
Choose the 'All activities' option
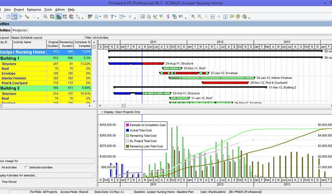pyautogui.click(x=9, y=167)
